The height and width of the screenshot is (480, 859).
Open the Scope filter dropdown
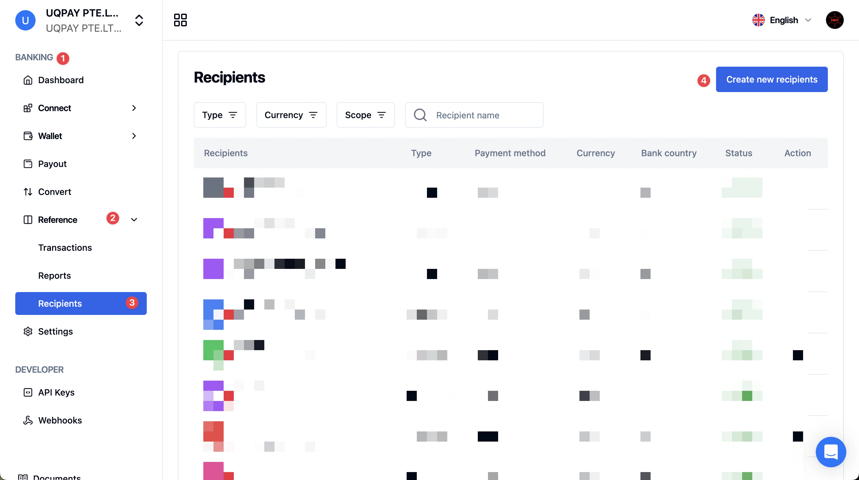click(x=365, y=115)
